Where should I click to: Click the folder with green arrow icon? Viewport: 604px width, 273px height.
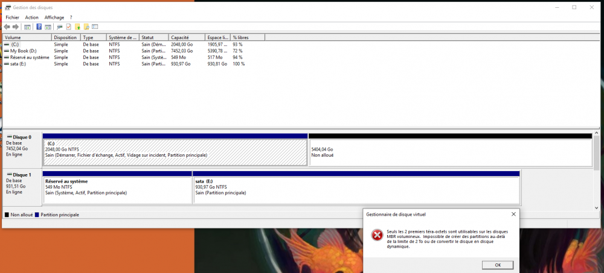pos(77,27)
